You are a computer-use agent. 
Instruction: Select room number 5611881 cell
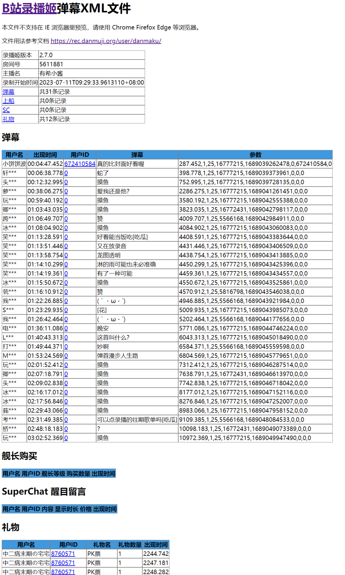pyautogui.click(x=92, y=64)
